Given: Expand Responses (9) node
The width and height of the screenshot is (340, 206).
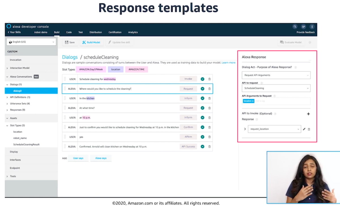Looking at the screenshot, I should tap(7, 110).
